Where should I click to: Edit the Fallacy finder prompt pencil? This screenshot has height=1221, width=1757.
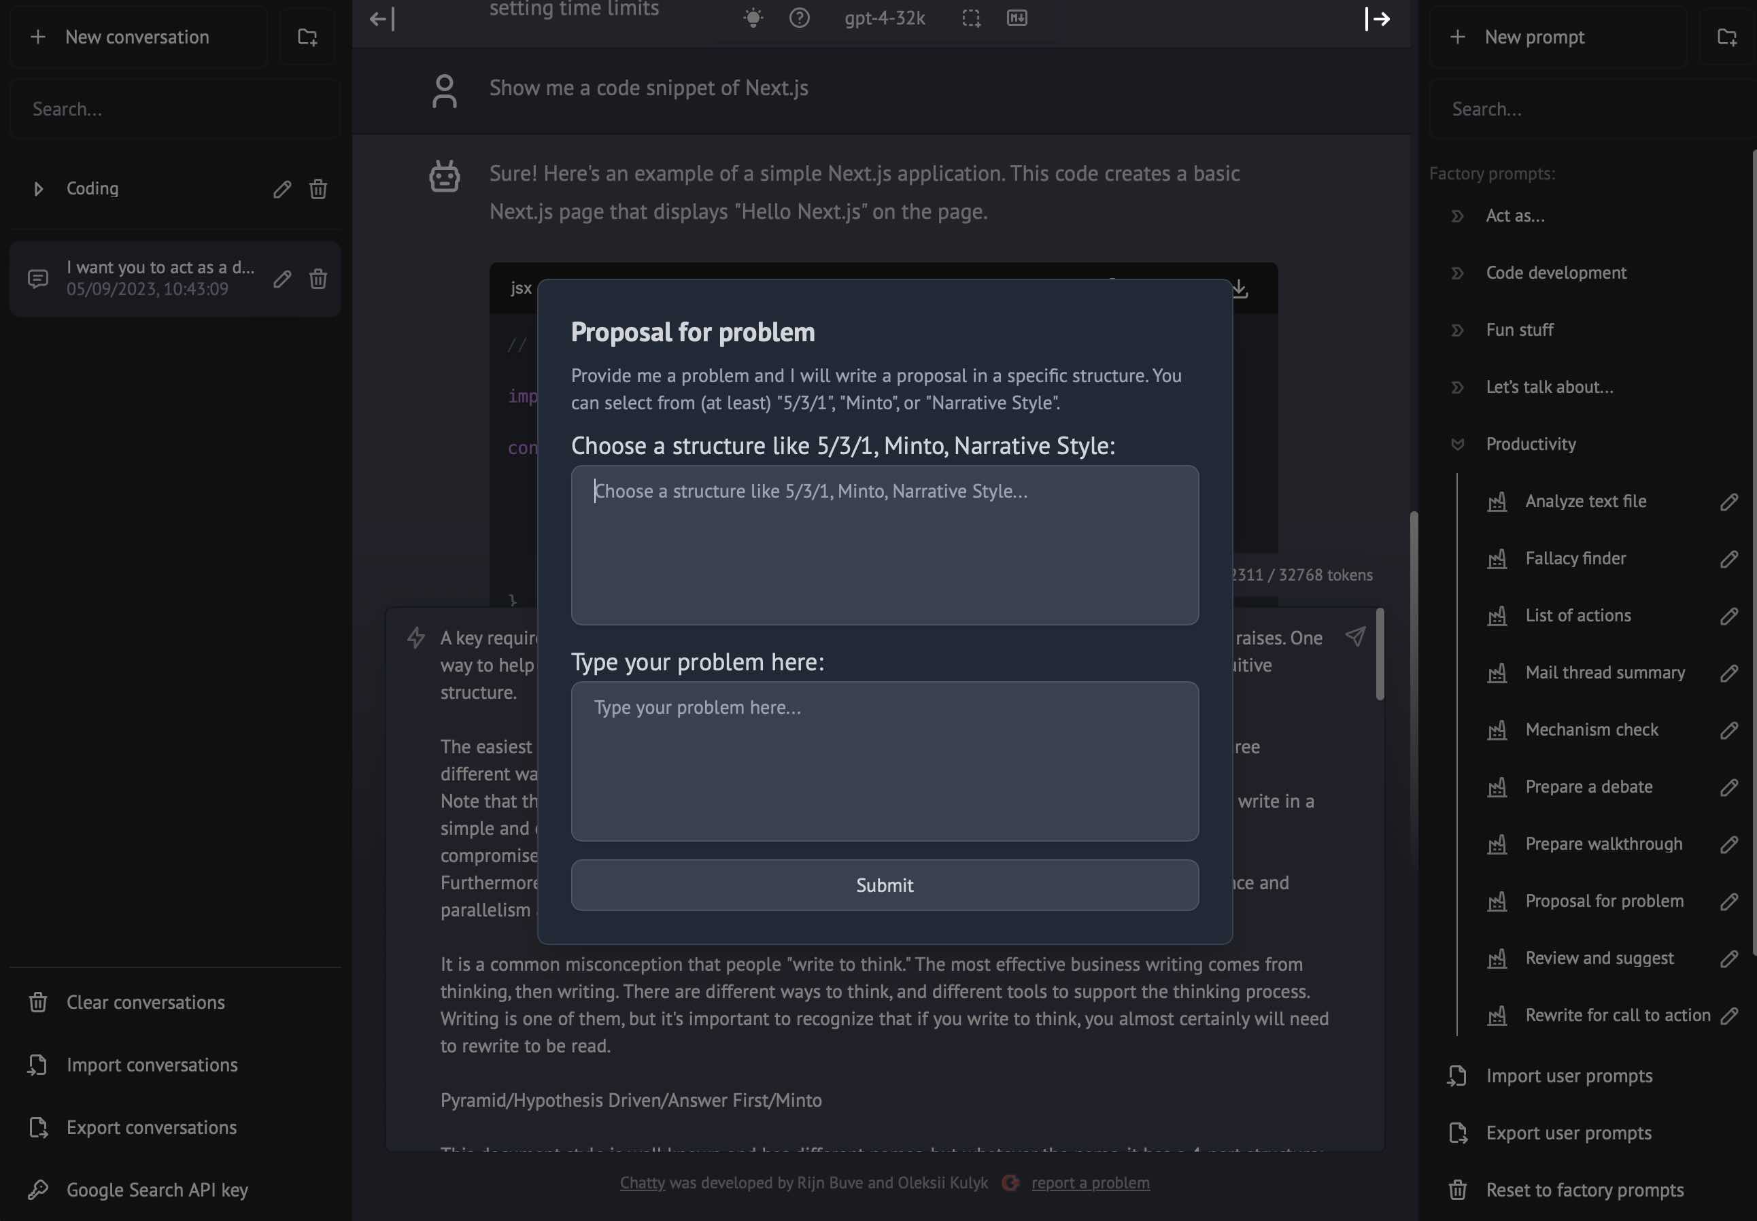[x=1728, y=560]
